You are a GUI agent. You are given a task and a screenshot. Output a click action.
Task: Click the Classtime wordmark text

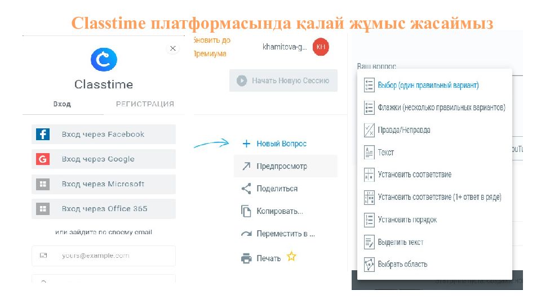pos(104,84)
